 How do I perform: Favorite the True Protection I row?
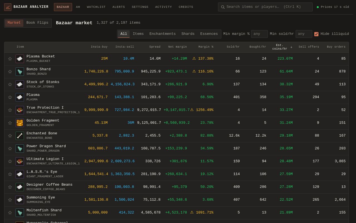coord(10,110)
